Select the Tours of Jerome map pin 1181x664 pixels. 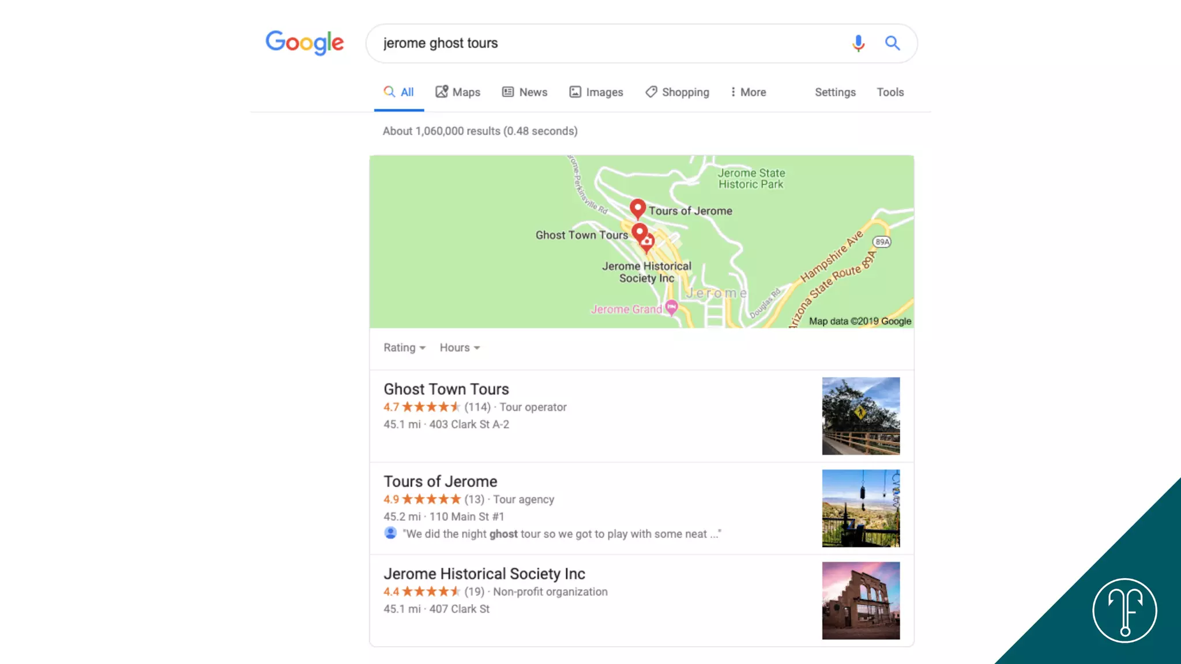637,209
